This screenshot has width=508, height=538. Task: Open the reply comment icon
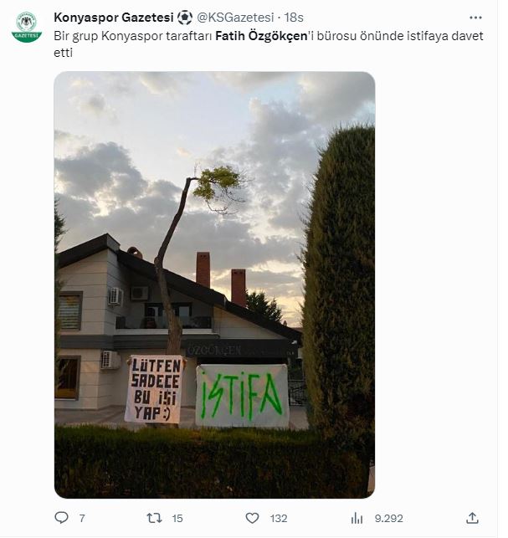[62, 517]
